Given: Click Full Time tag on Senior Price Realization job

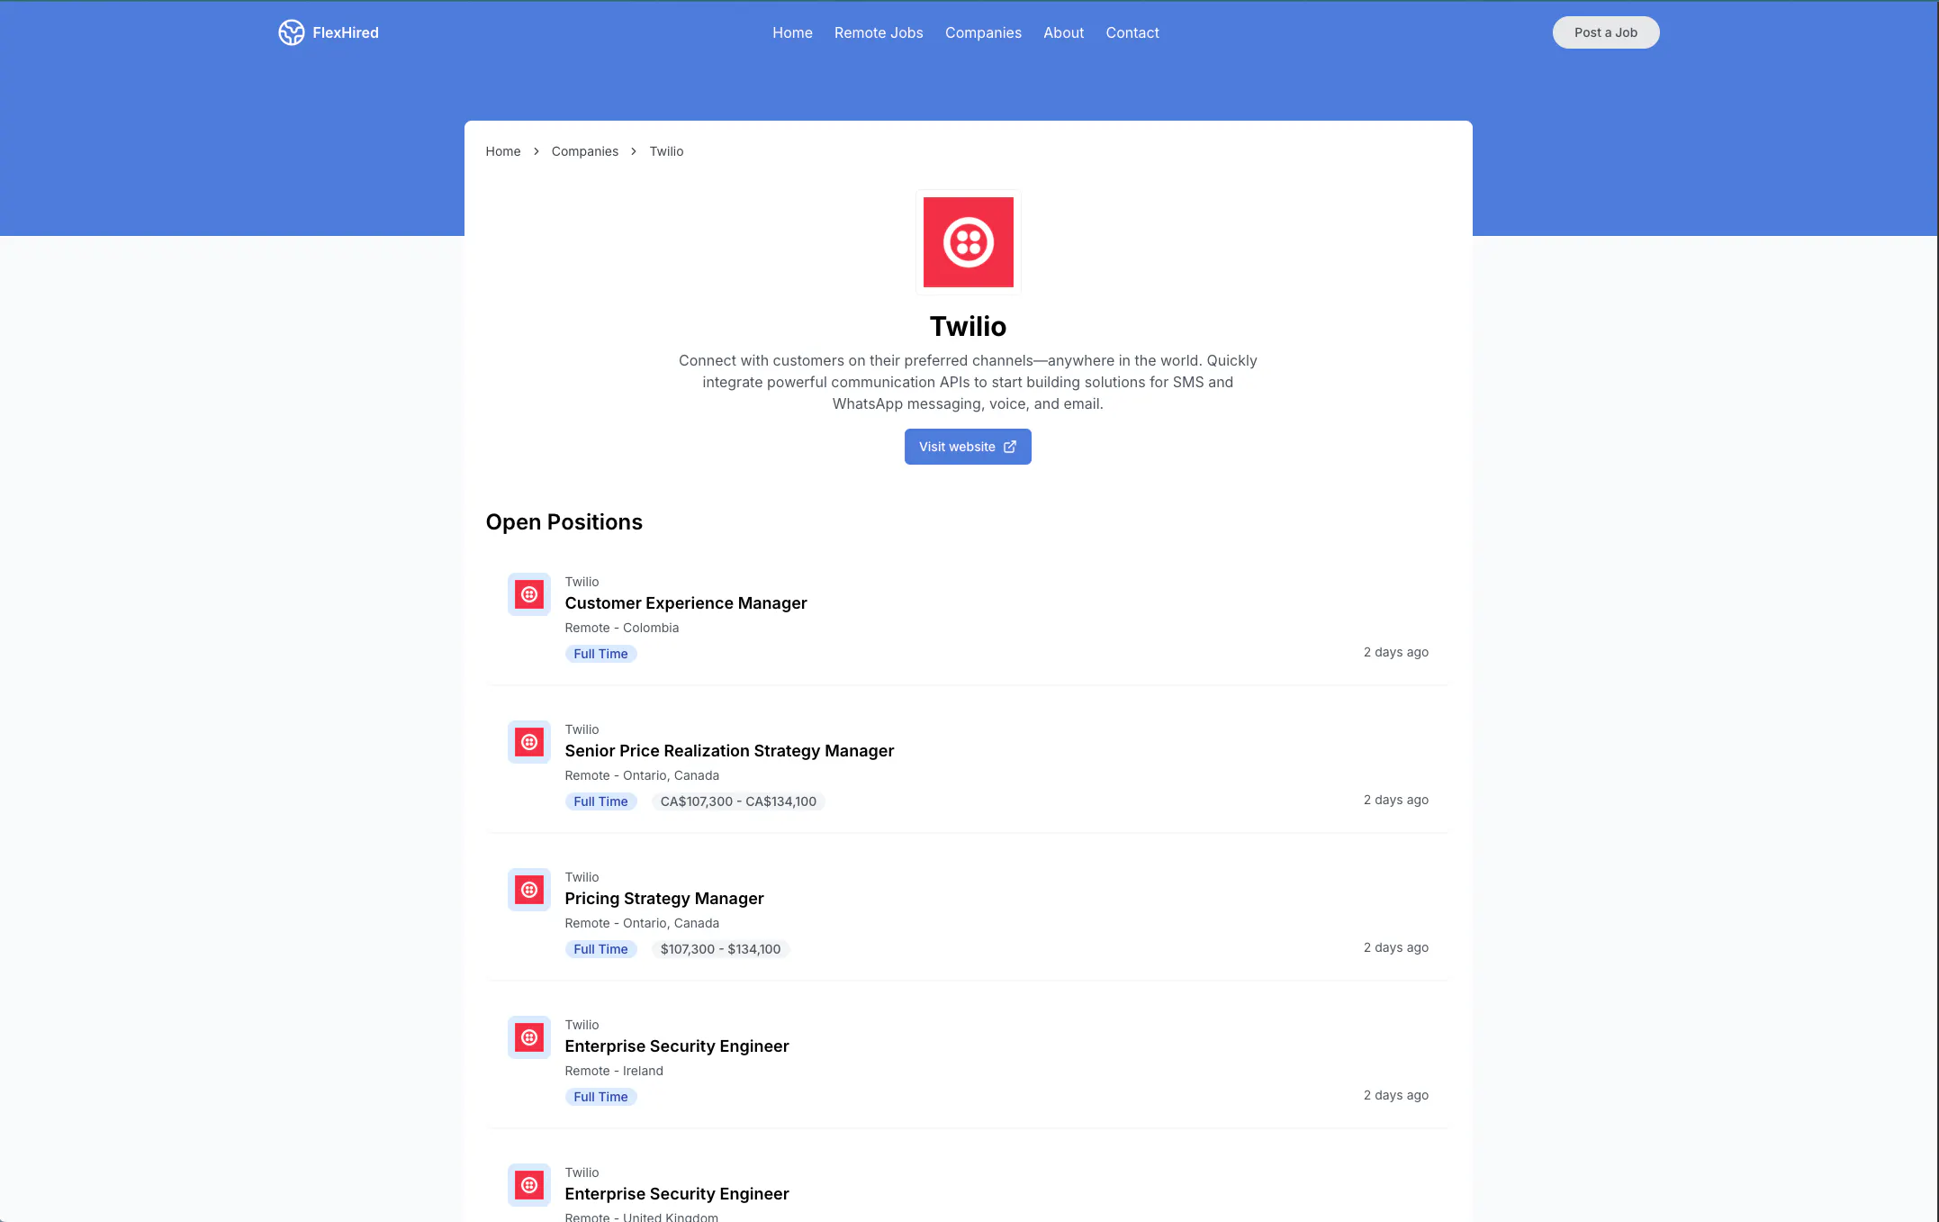Looking at the screenshot, I should pos(600,801).
